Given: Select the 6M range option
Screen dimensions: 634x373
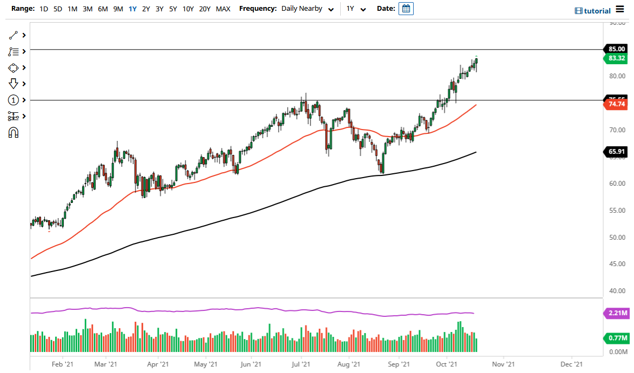Looking at the screenshot, I should (103, 9).
